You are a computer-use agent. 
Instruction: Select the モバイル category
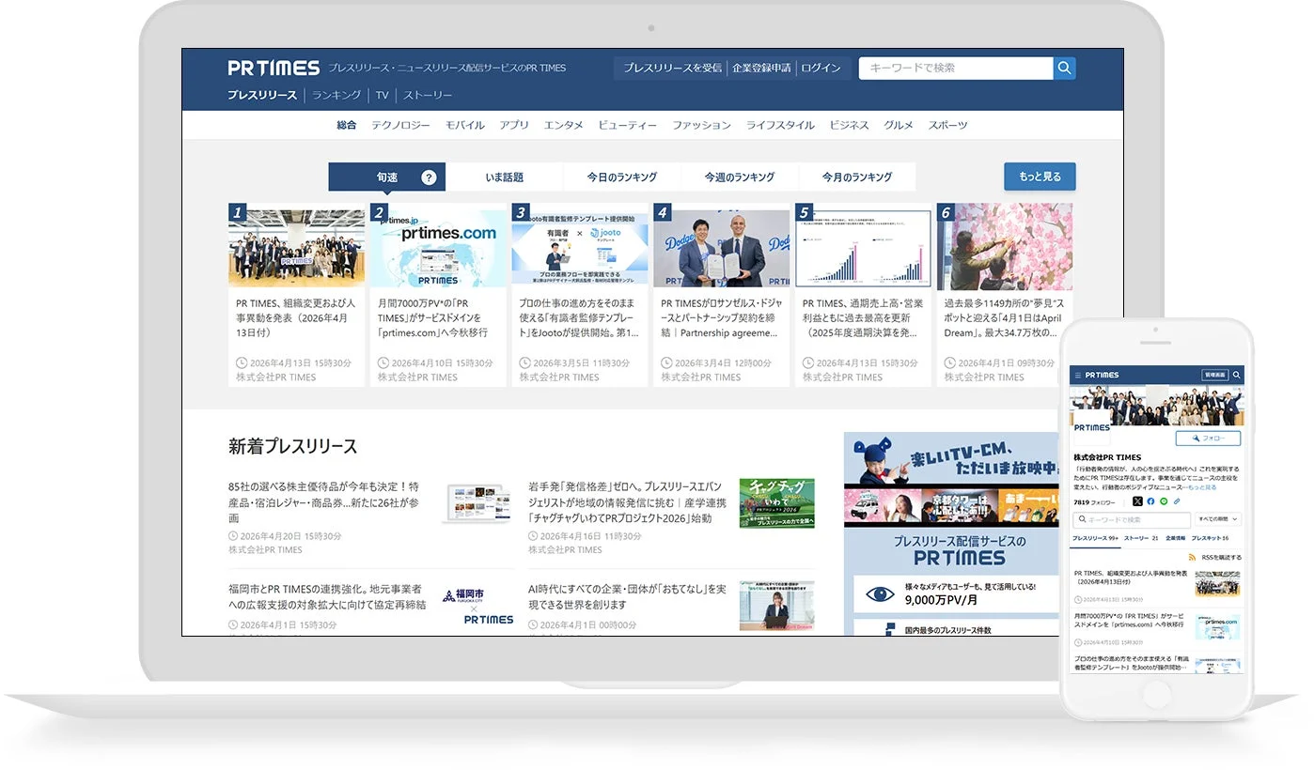[x=465, y=125]
